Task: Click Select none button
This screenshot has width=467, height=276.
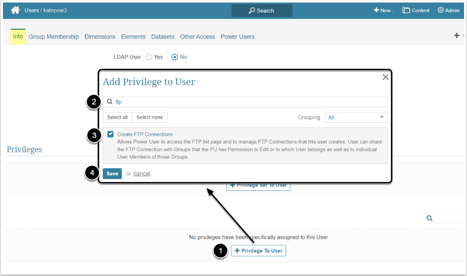Action: coord(149,117)
